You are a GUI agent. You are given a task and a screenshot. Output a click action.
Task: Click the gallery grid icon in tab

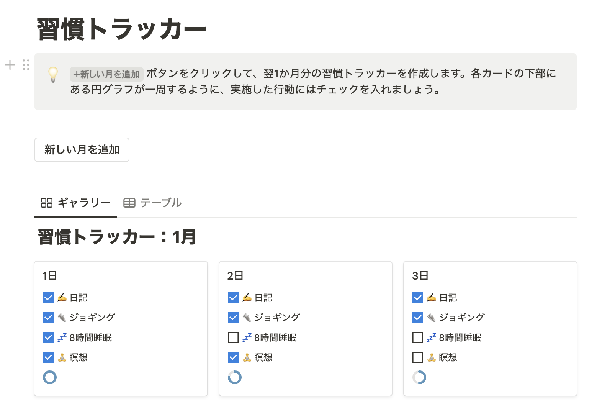point(47,203)
